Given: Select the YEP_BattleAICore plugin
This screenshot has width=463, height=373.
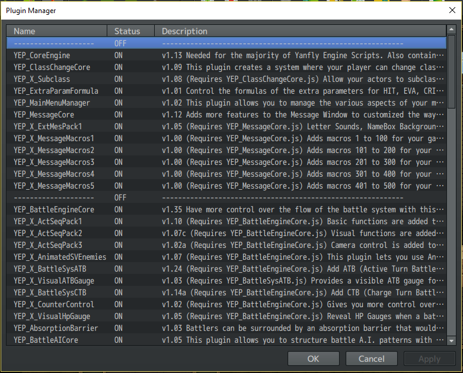Looking at the screenshot, I should coord(226,340).
